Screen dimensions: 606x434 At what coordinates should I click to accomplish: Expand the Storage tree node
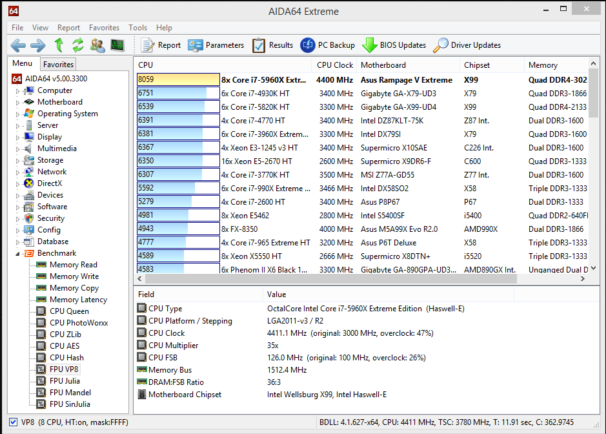pyautogui.click(x=17, y=161)
